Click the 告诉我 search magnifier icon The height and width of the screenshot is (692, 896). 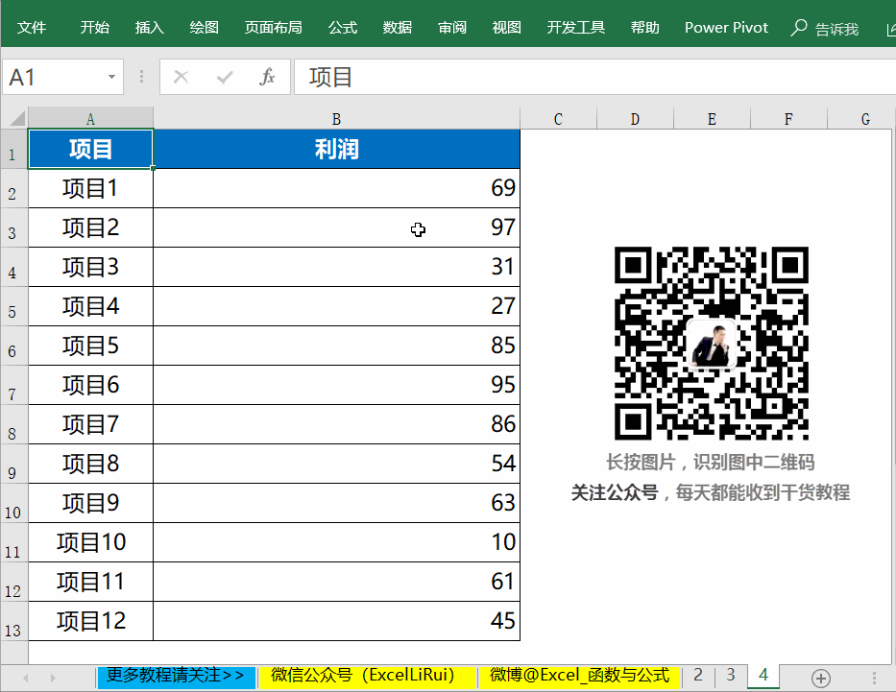[x=798, y=28]
